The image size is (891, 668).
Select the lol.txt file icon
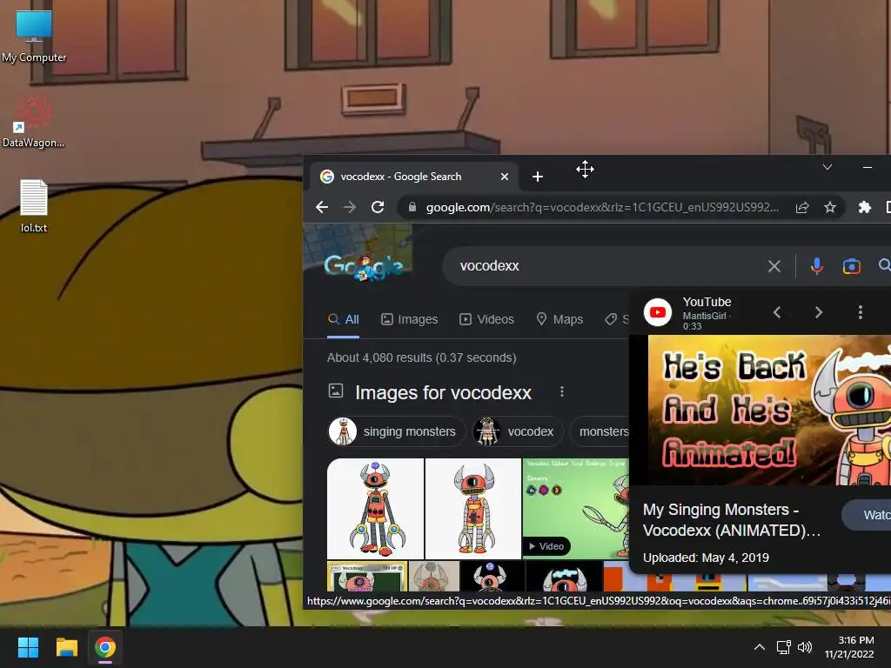point(34,205)
